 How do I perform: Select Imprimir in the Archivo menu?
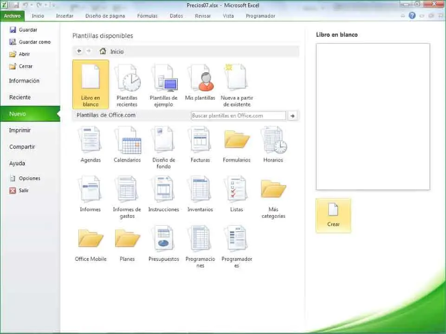pyautogui.click(x=20, y=130)
